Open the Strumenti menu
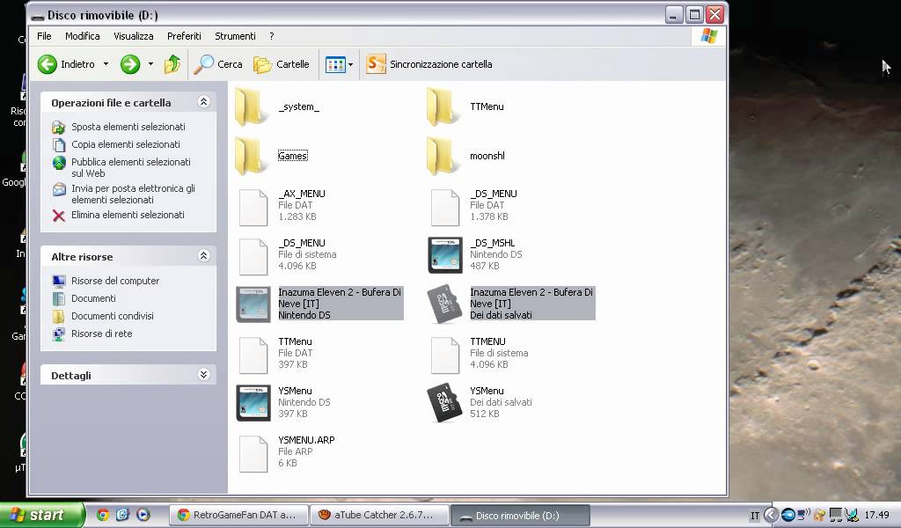This screenshot has width=901, height=528. [x=235, y=36]
